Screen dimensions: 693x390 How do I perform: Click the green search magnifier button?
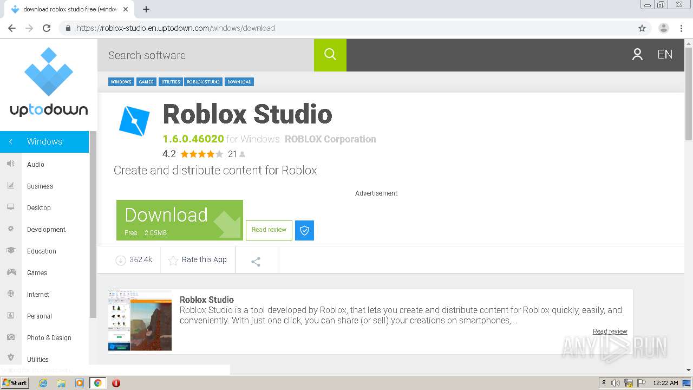330,55
